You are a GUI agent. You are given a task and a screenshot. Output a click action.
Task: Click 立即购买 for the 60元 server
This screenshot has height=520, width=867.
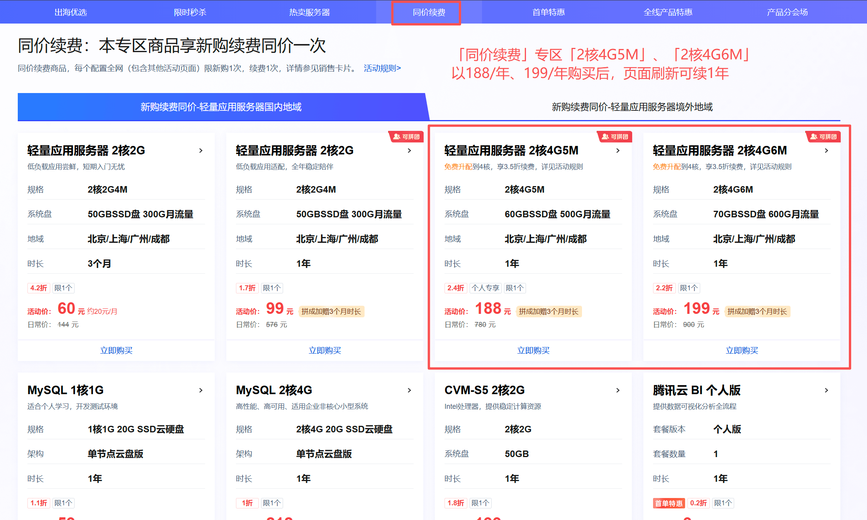tap(116, 351)
